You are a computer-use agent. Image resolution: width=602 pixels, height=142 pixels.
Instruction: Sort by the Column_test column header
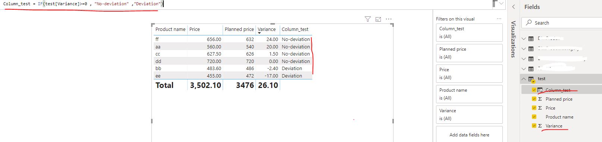tap(295, 29)
